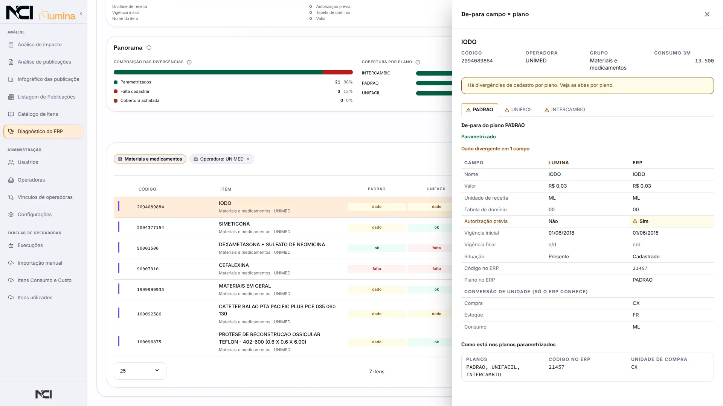Remove the Operadora: UNIMED filter chip
The width and height of the screenshot is (723, 406).
[248, 159]
